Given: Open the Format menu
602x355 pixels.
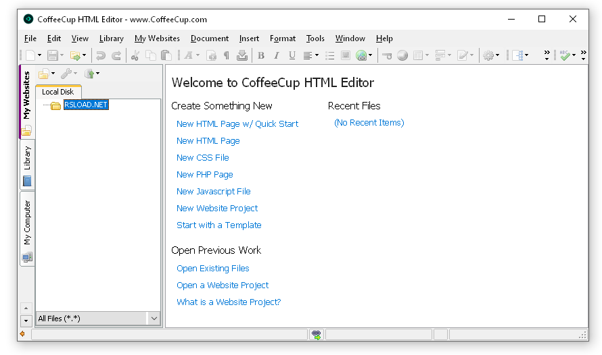Looking at the screenshot, I should (x=283, y=38).
